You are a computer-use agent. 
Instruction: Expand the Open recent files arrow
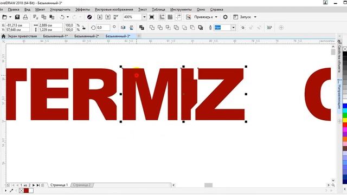tap(10, 17)
